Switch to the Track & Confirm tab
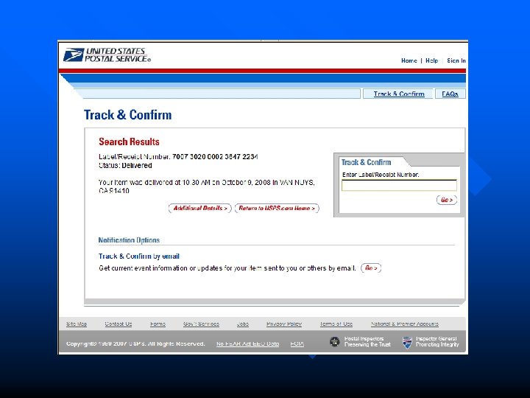The width and height of the screenshot is (530, 398). [x=399, y=94]
